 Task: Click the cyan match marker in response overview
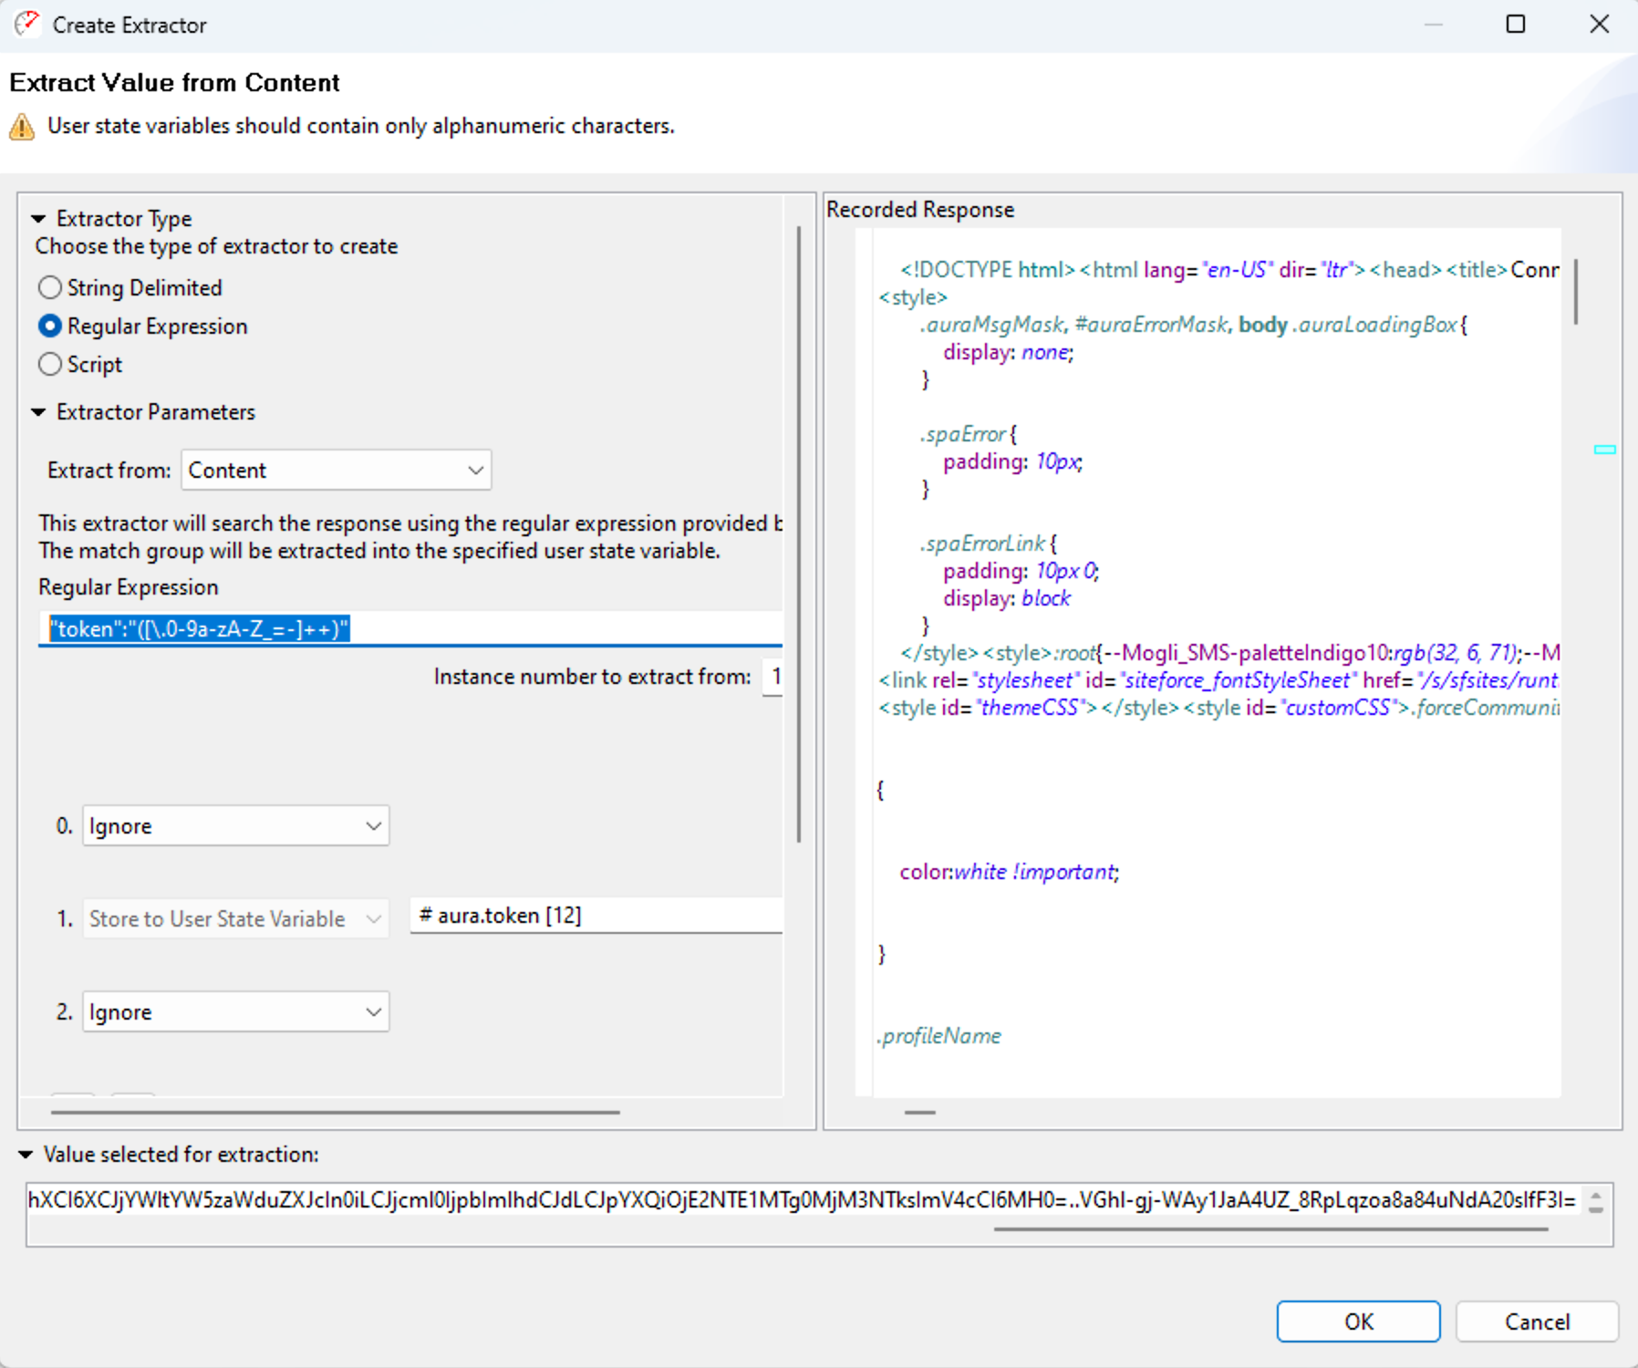click(1604, 450)
